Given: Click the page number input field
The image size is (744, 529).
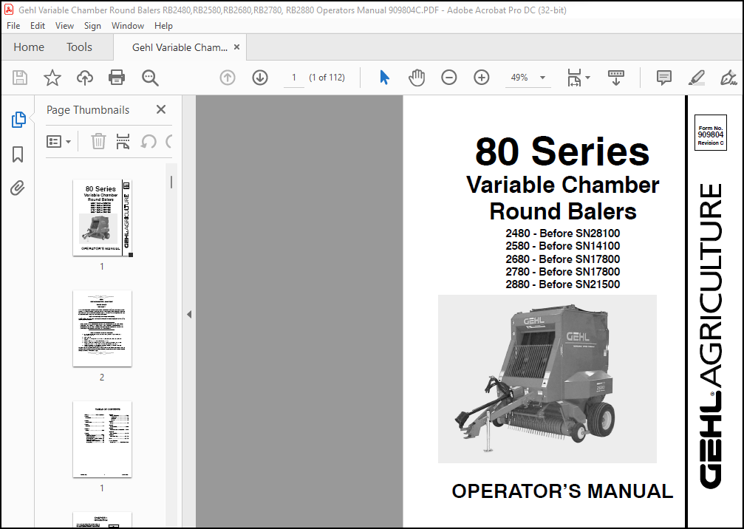Looking at the screenshot, I should tap(294, 78).
